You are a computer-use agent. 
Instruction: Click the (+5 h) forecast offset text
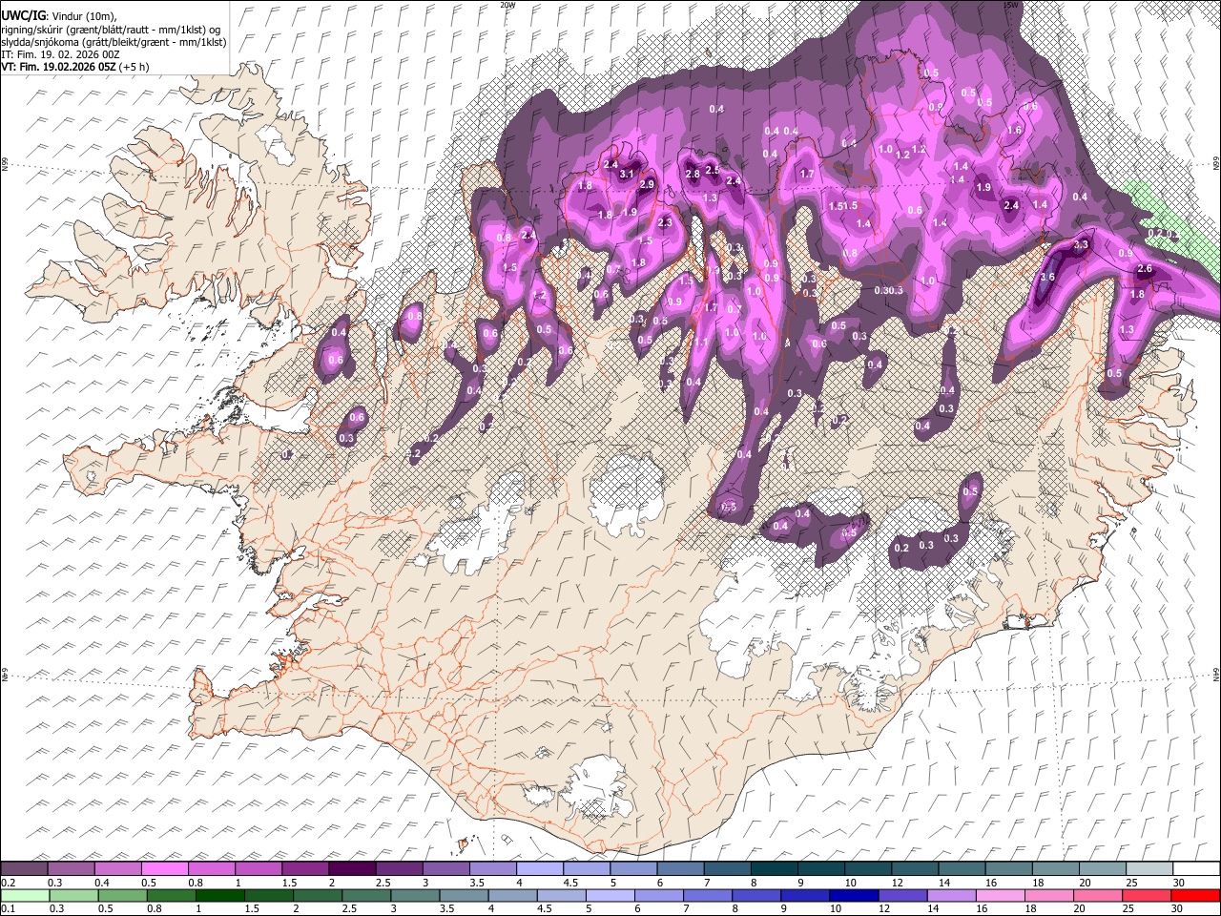tap(135, 67)
